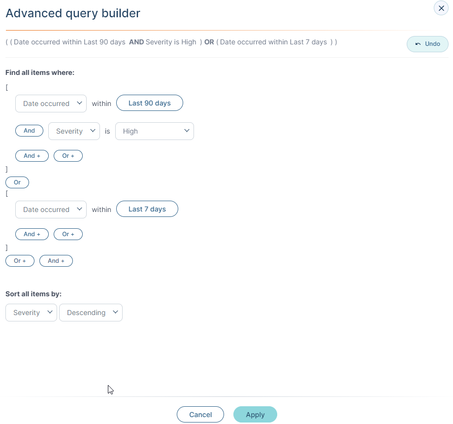Change the Last 90 days range
Image resolution: width=453 pixels, height=424 pixels.
pos(149,103)
